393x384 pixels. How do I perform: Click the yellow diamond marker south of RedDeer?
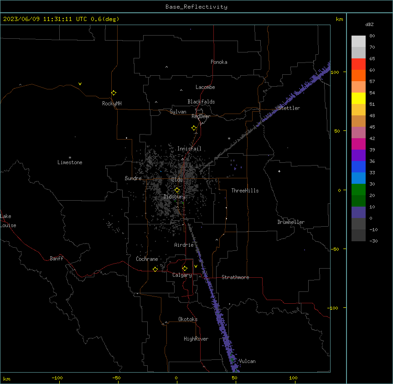194,128
